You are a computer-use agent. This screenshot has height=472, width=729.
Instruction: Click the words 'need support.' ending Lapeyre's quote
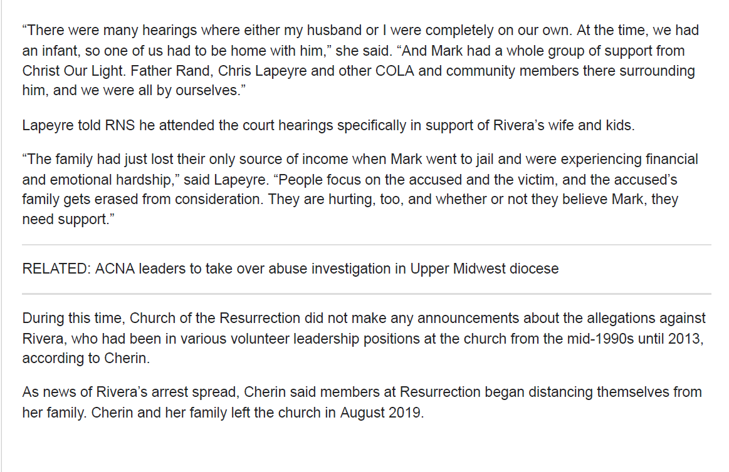[68, 219]
